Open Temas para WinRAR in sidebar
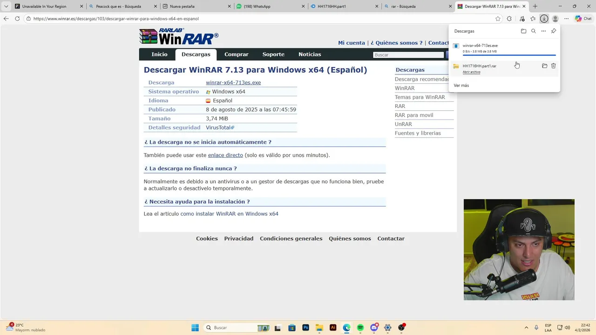This screenshot has height=335, width=596. 420,97
